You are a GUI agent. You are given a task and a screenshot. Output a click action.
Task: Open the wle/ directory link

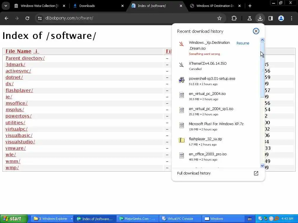coord(11,155)
